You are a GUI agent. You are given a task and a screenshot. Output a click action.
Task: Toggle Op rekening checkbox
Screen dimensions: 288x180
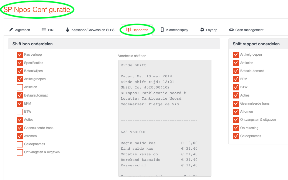236,128
